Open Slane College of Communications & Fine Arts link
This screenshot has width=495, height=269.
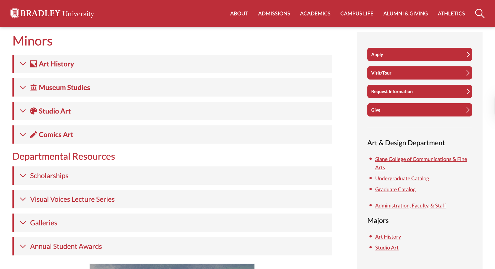421,163
